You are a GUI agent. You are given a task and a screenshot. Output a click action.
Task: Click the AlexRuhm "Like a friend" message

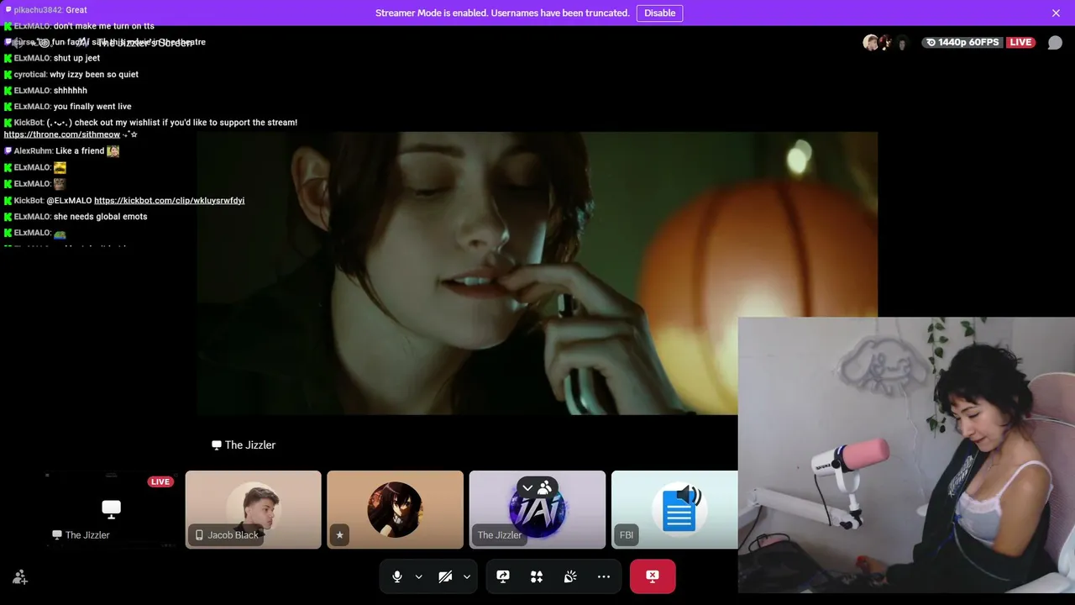point(61,151)
